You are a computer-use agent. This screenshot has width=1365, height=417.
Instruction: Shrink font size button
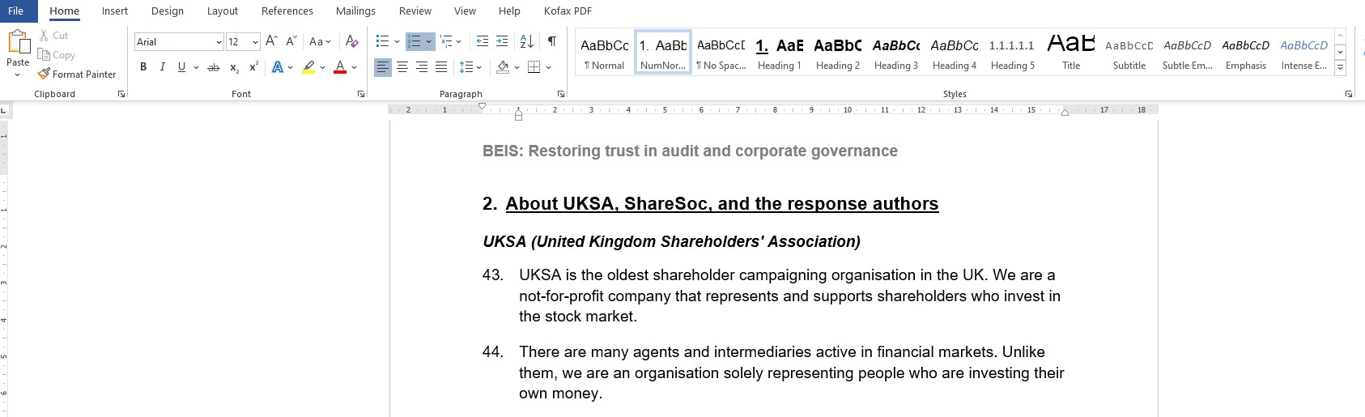291,41
